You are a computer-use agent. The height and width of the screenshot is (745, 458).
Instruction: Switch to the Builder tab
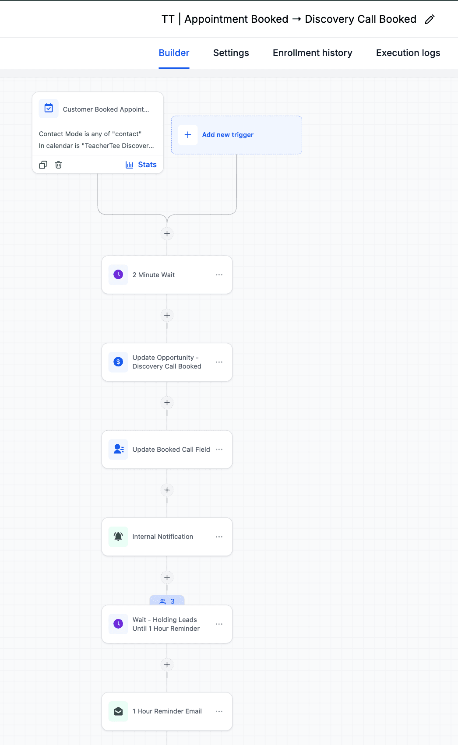(x=174, y=53)
